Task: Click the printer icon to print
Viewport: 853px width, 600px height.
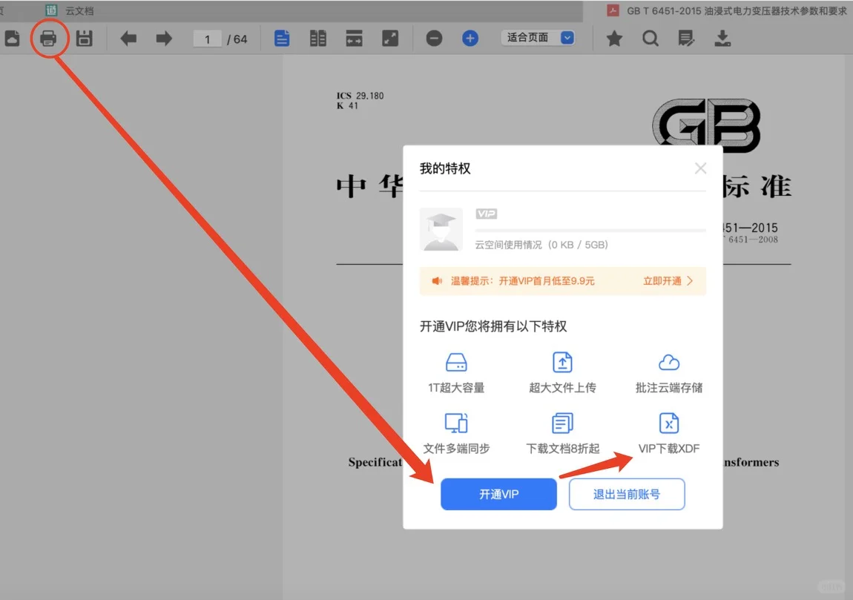Action: tap(48, 39)
